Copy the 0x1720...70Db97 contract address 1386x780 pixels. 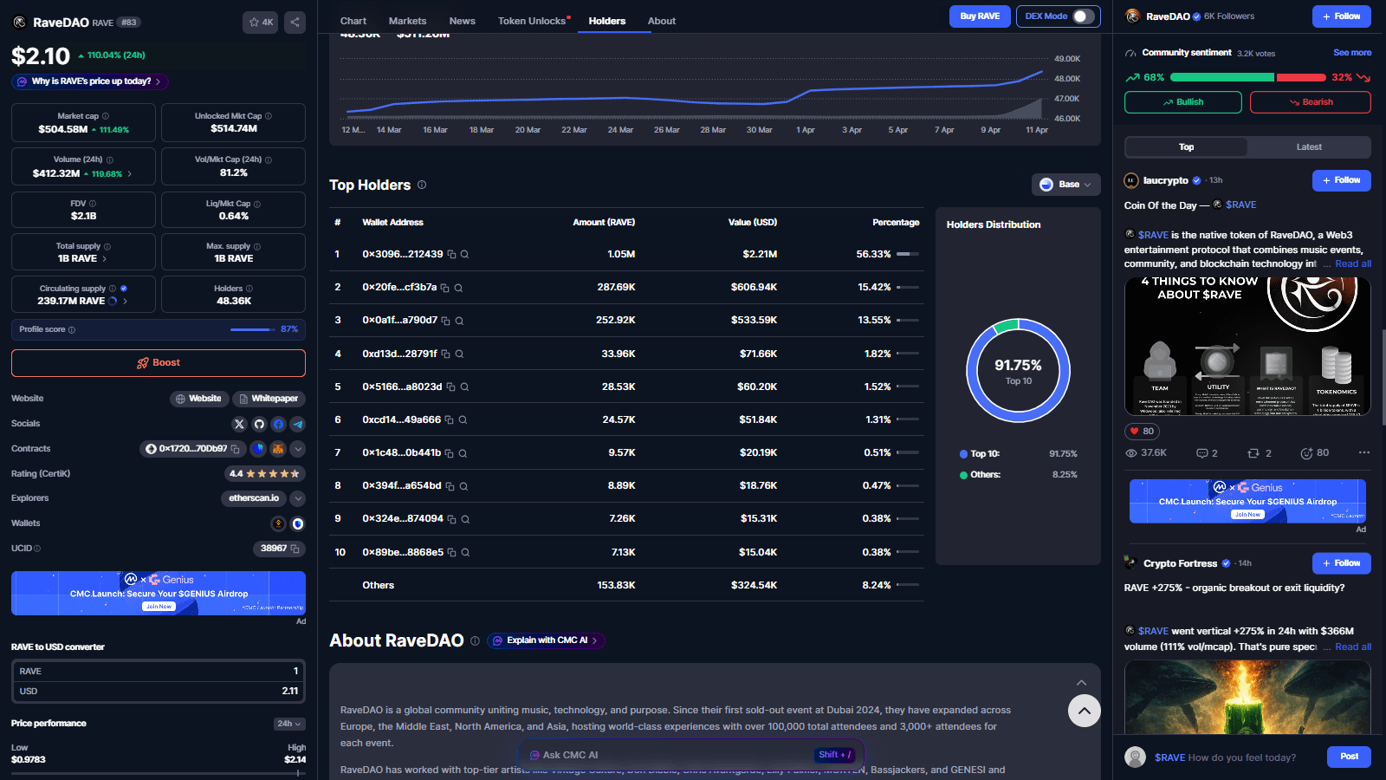[236, 449]
